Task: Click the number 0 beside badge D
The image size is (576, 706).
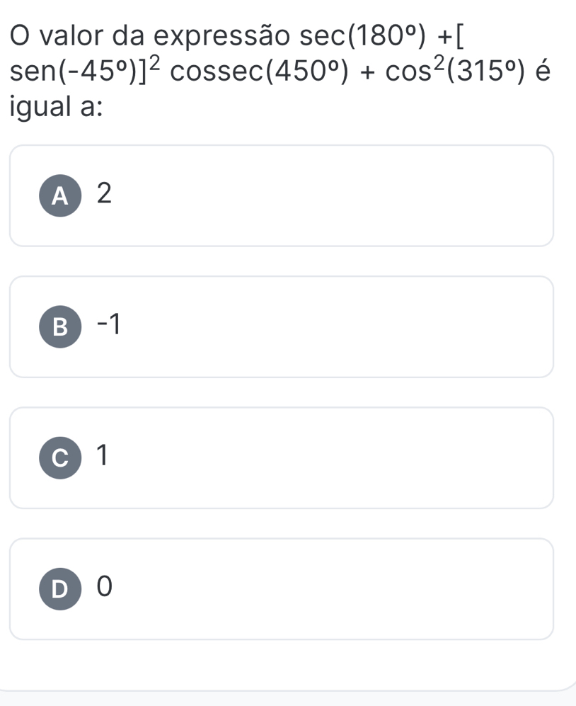Action: coord(105,586)
